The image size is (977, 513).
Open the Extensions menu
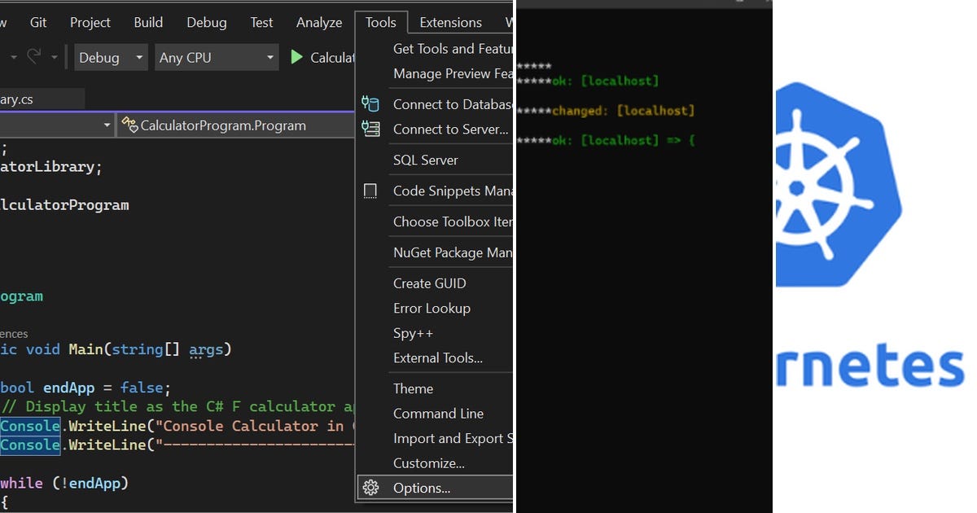pos(451,22)
